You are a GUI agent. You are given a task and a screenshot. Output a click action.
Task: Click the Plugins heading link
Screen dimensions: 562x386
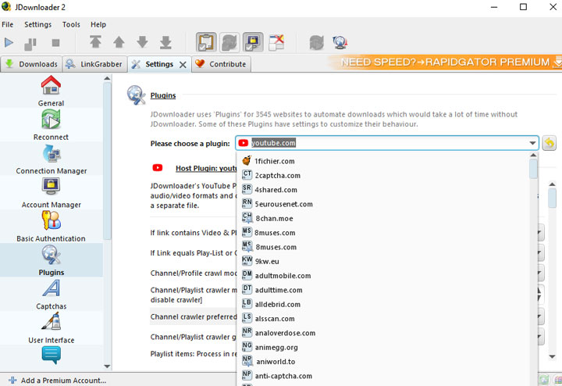pyautogui.click(x=163, y=95)
